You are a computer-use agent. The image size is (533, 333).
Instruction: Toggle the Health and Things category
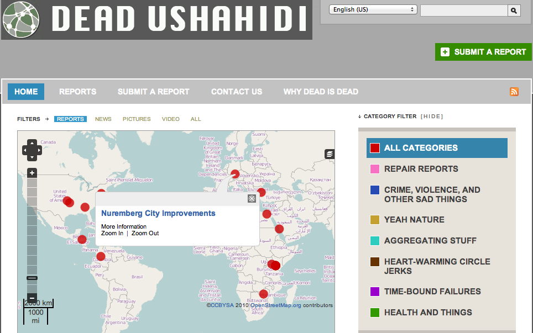coord(428,313)
